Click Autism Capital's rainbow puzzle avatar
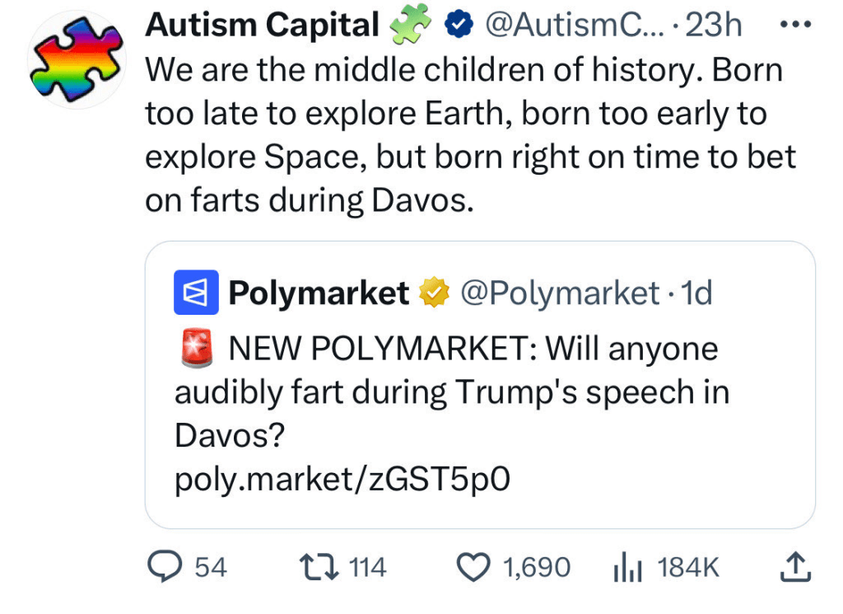843x614 pixels. point(74,59)
